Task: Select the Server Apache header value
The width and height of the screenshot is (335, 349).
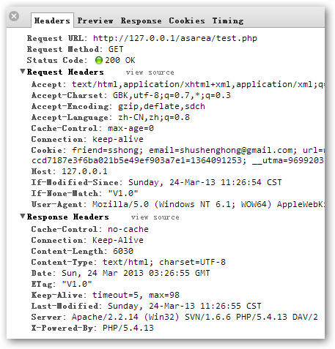Action: (x=195, y=317)
